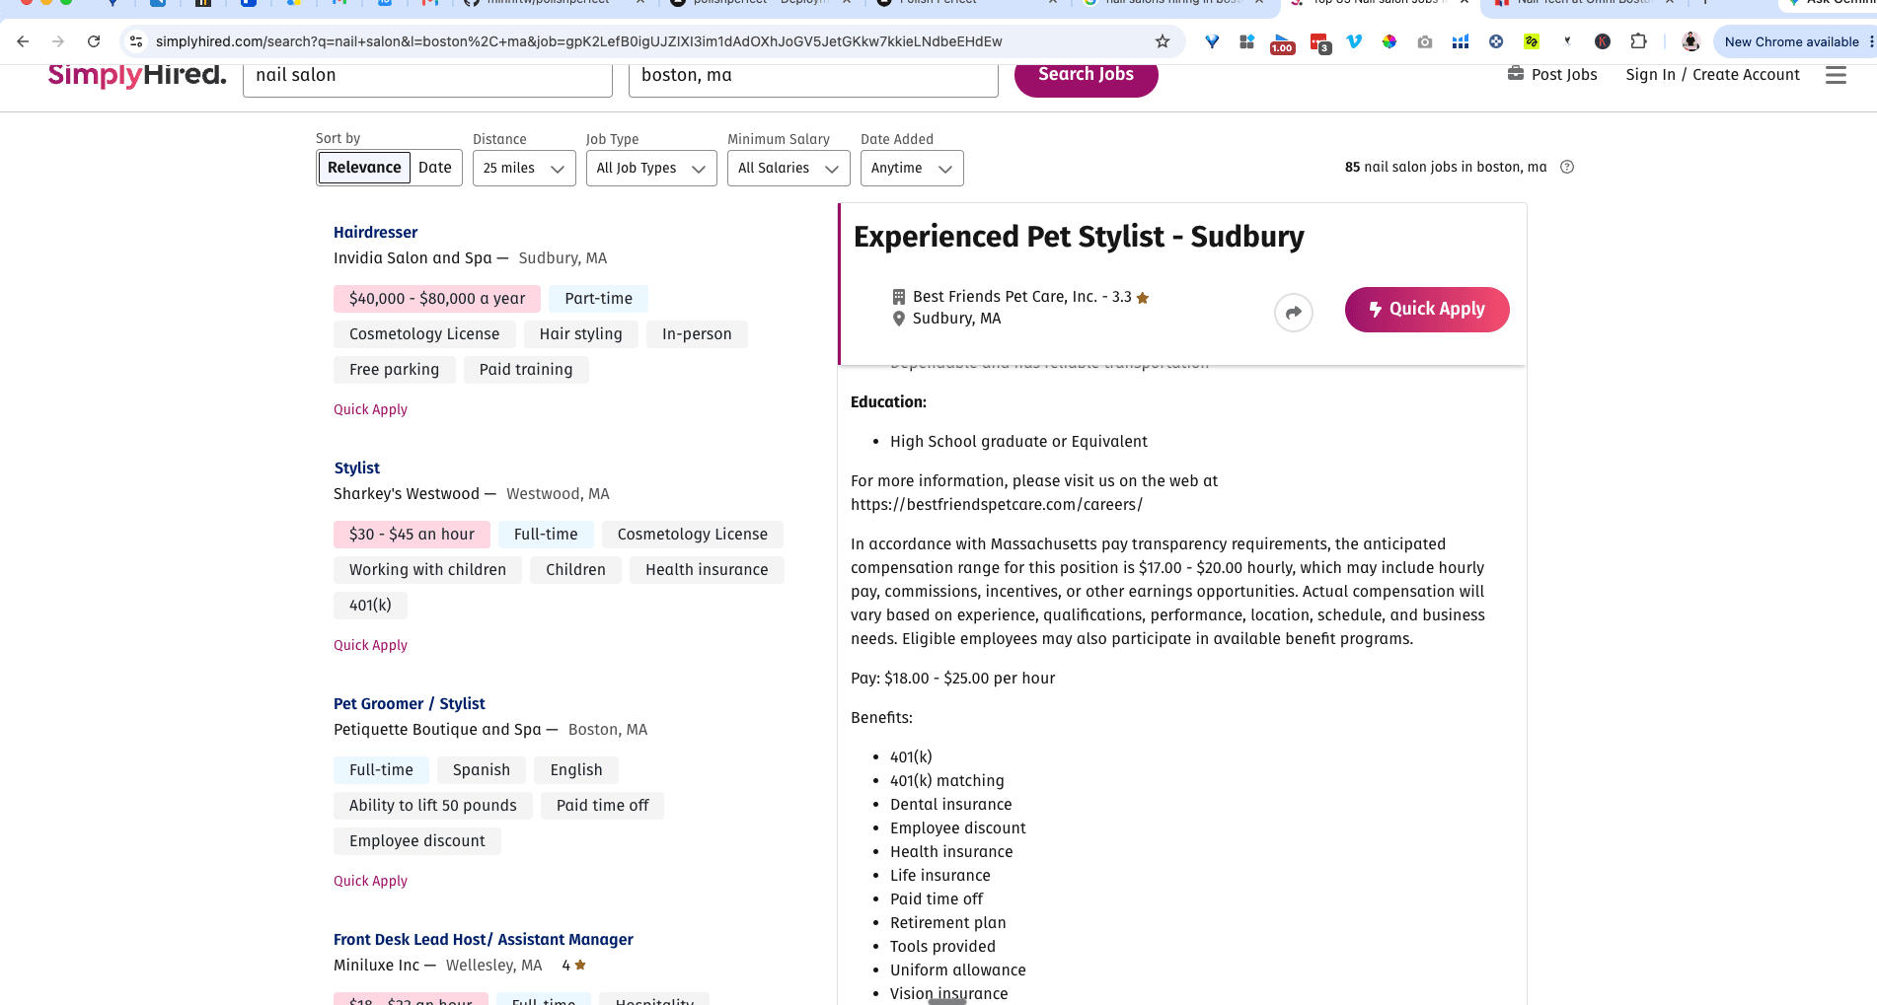
Task: Sort results by Relevance
Action: point(364,168)
